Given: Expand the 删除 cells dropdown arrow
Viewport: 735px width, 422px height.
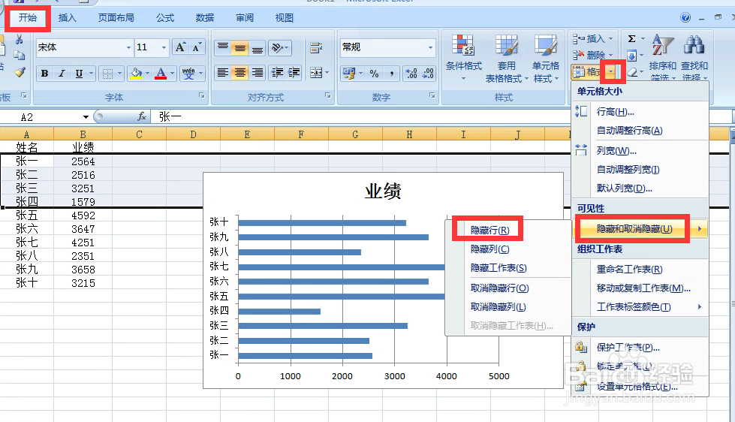Looking at the screenshot, I should coord(611,56).
